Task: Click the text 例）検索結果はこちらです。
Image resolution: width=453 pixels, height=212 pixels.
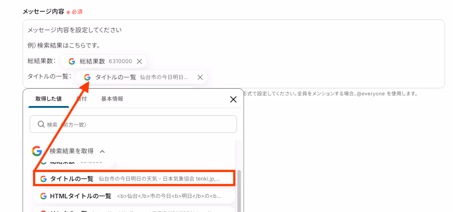Action: click(x=64, y=45)
